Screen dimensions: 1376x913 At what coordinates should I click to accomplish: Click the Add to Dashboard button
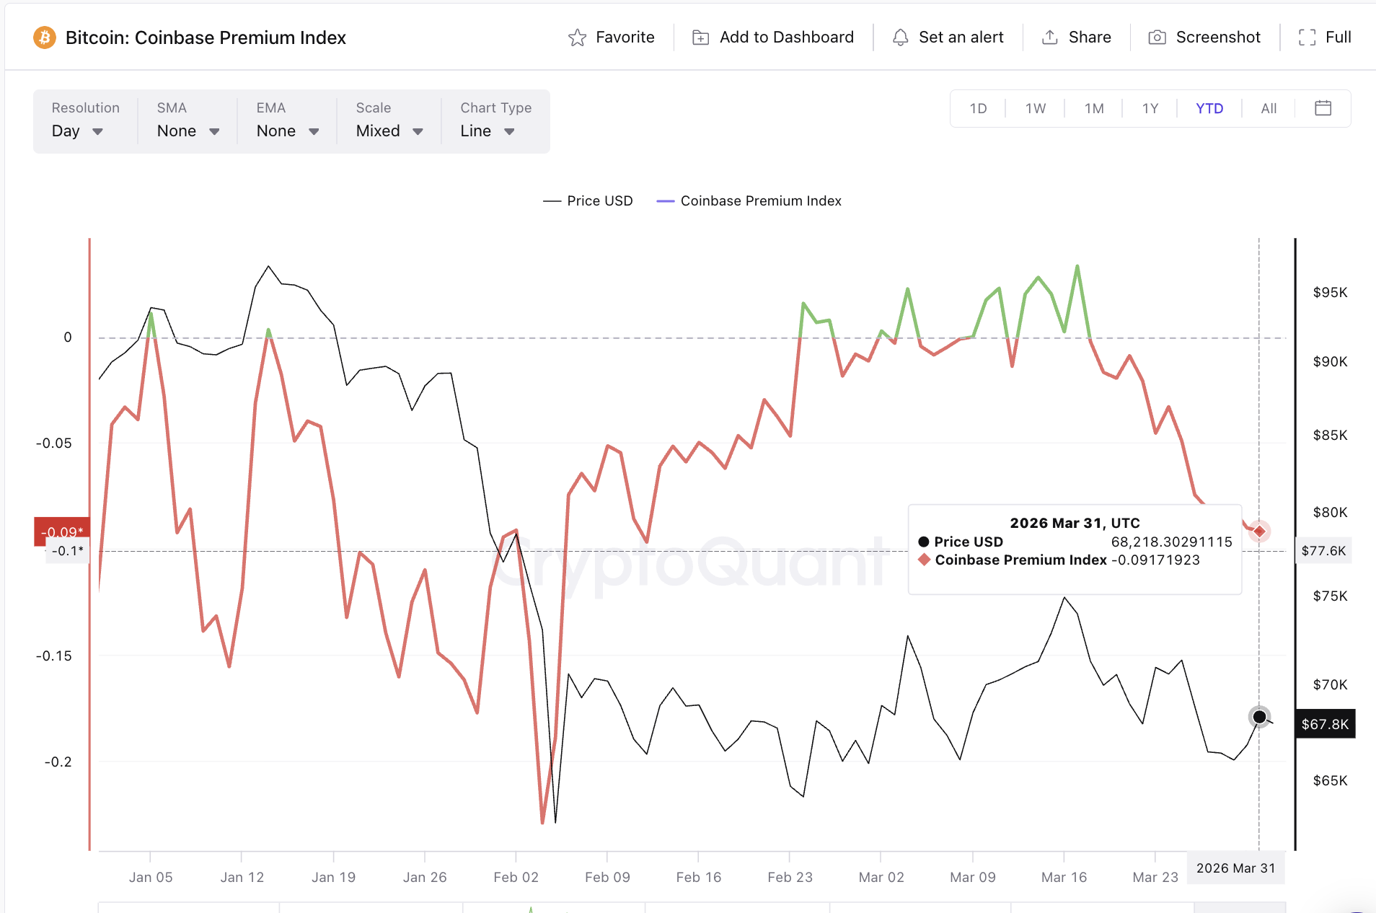786,38
